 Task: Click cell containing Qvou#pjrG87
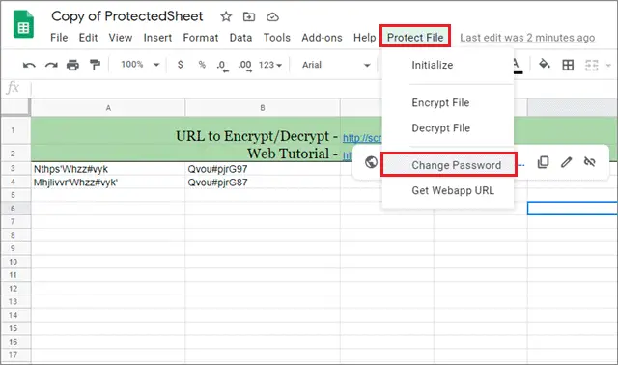pos(263,182)
